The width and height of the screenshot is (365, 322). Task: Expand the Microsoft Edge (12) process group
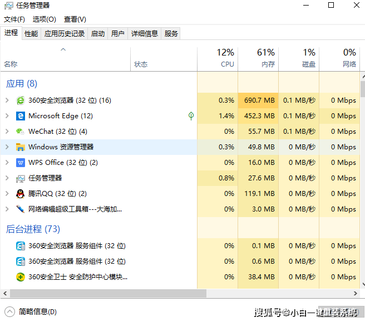click(x=7, y=116)
